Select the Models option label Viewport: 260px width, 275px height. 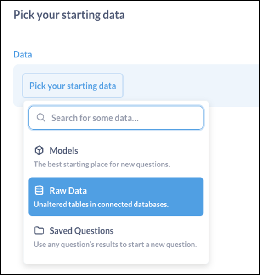tap(64, 150)
